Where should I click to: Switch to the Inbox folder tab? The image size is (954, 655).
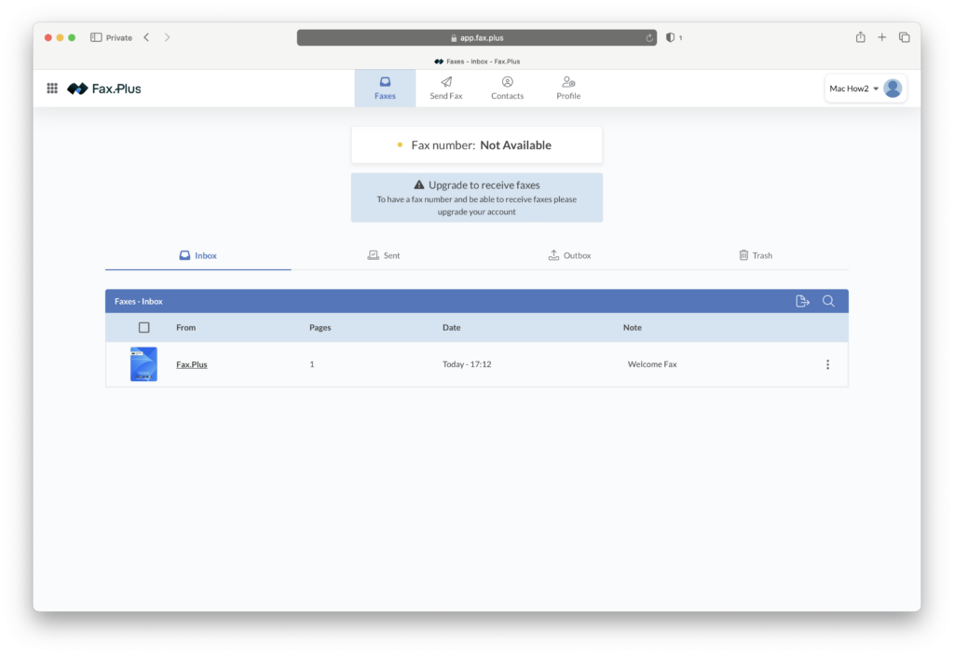pyautogui.click(x=198, y=255)
